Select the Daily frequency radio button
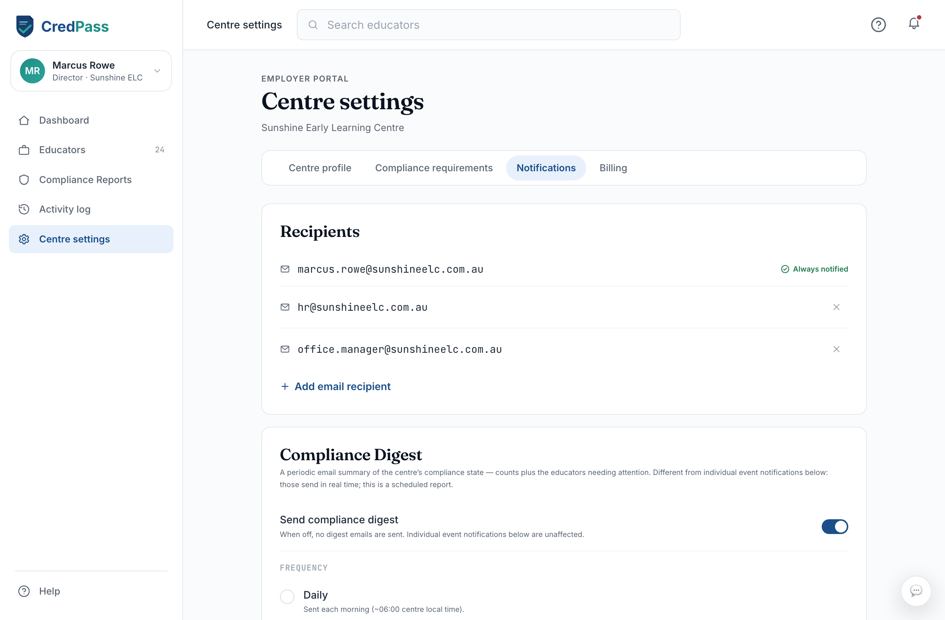The height and width of the screenshot is (620, 945). (x=287, y=596)
